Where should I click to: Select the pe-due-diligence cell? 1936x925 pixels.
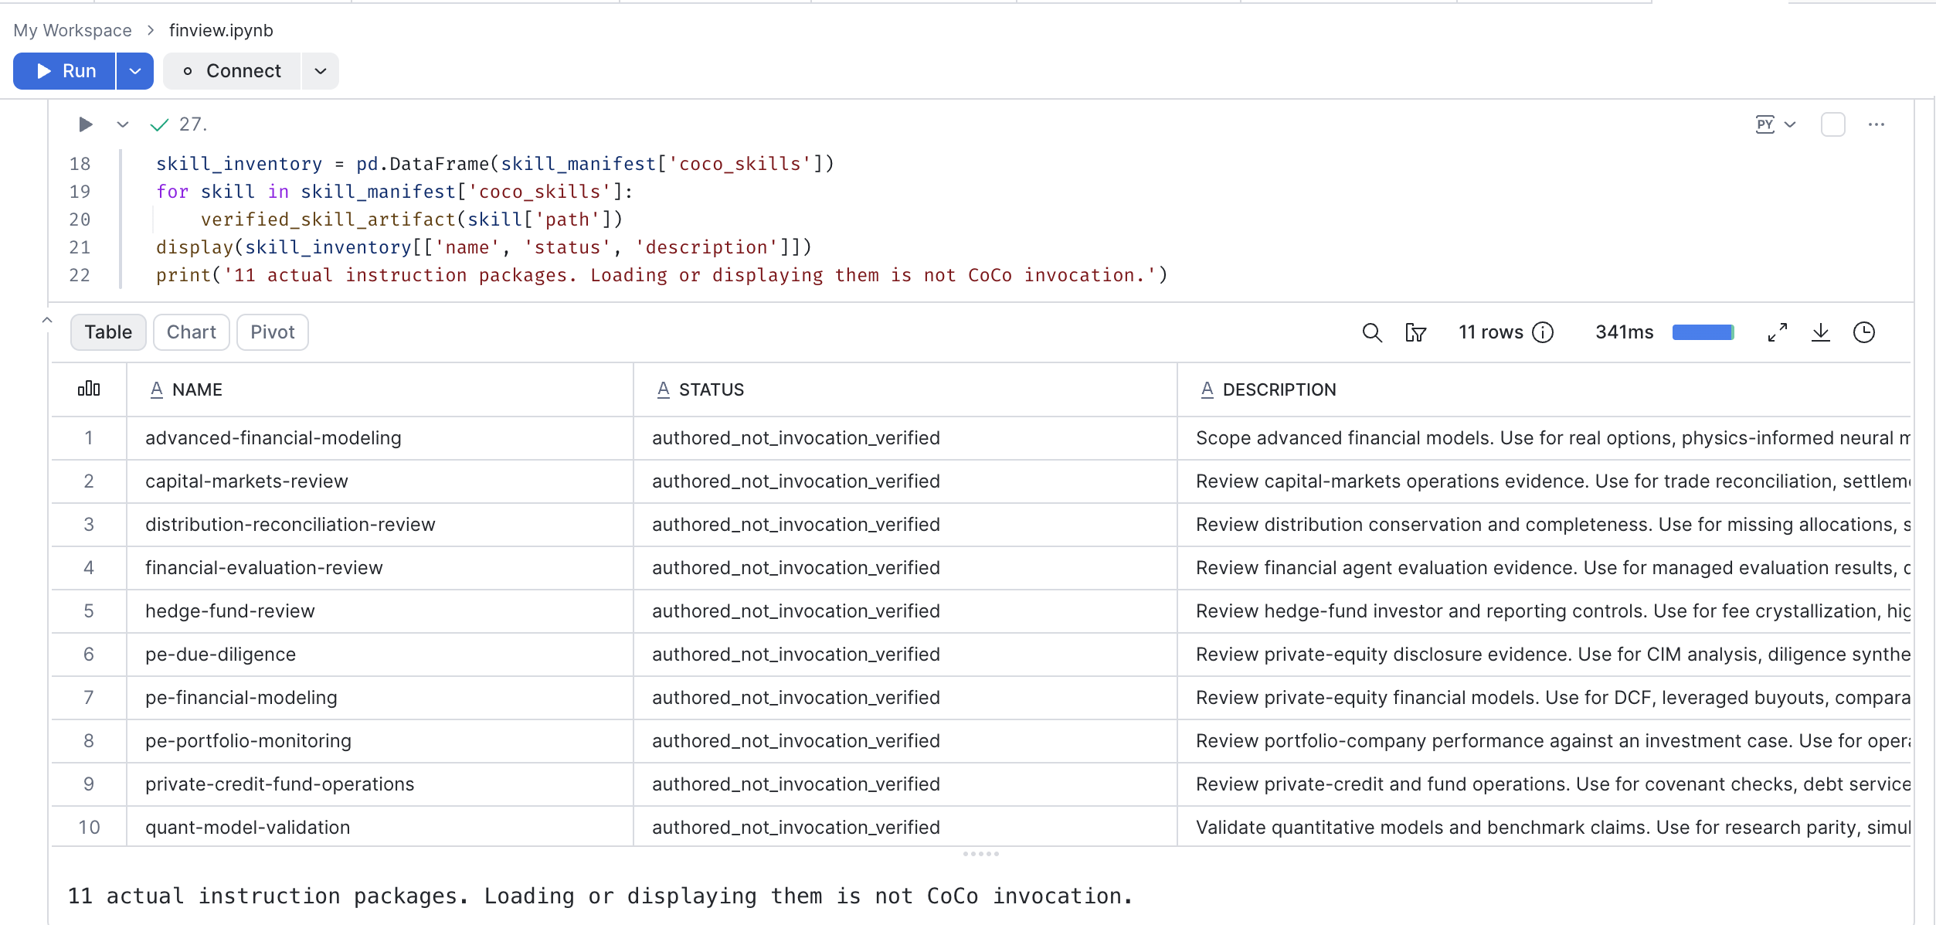380,655
